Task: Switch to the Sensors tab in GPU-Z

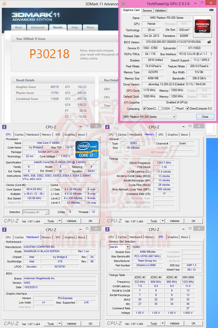Action: [147, 11]
